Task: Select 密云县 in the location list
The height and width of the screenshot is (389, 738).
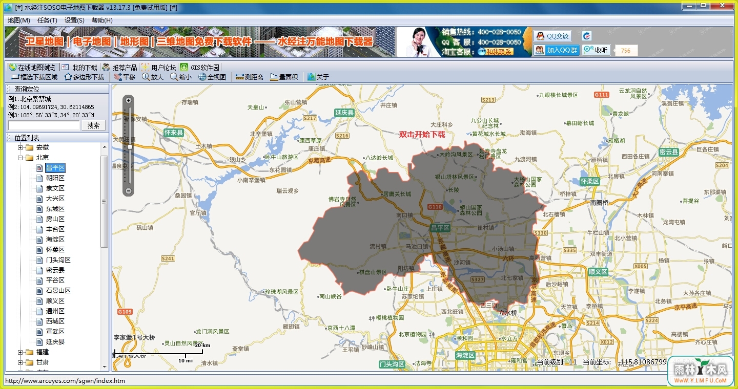Action: coord(55,270)
